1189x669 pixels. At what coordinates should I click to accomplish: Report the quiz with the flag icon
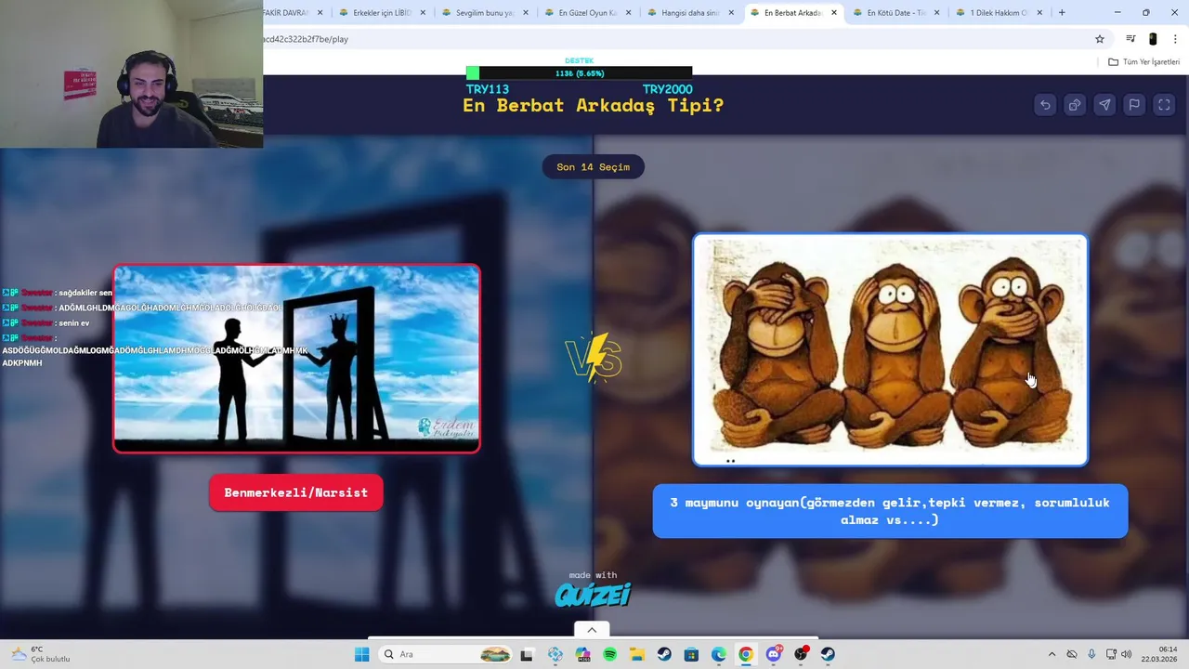pos(1134,105)
